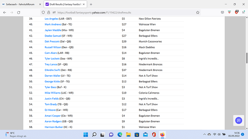
Task: Open Mike Williams player link
Action: [52, 93]
